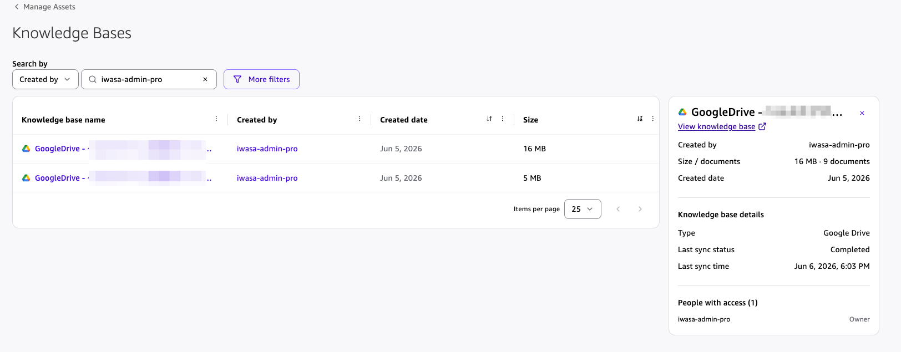Click the People with access (1) heading
Screen dimensions: 901x352
coord(718,303)
